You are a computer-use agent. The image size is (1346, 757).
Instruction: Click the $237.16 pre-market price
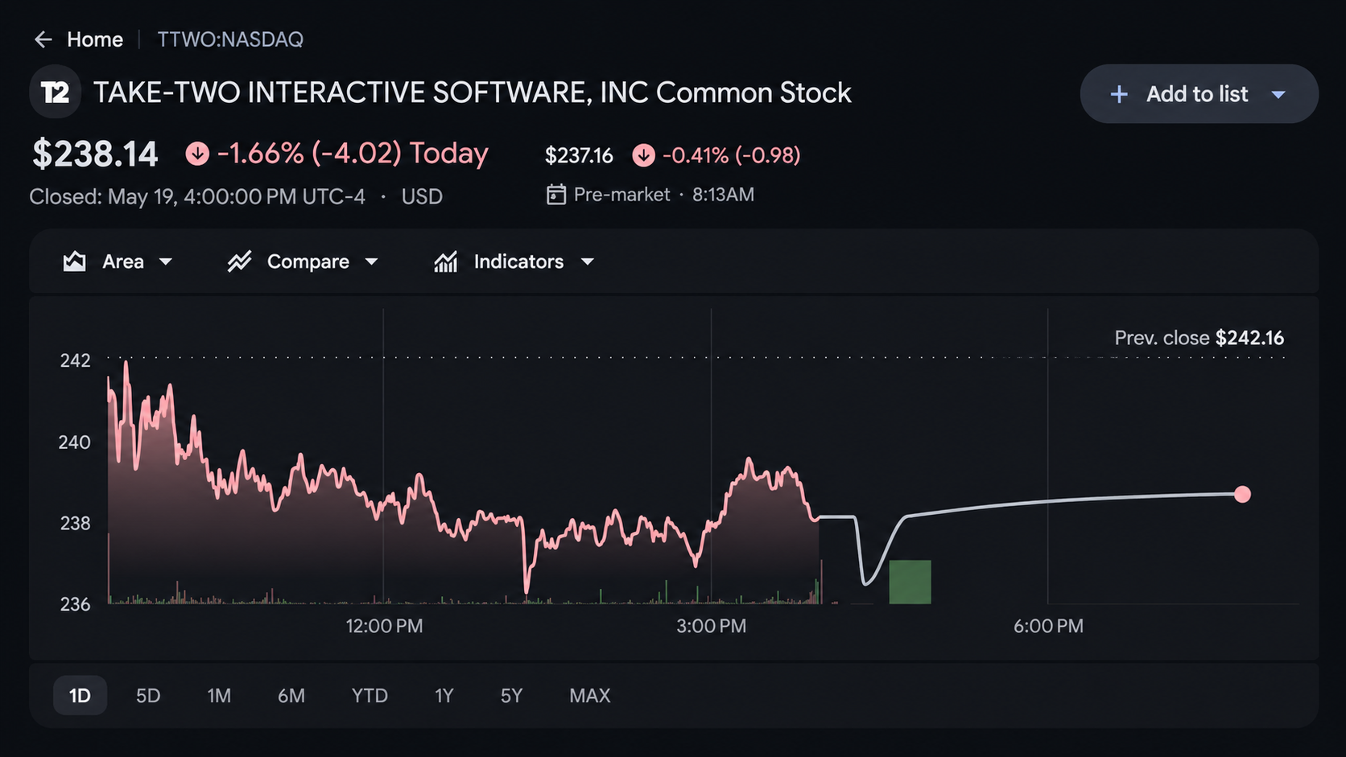(579, 155)
